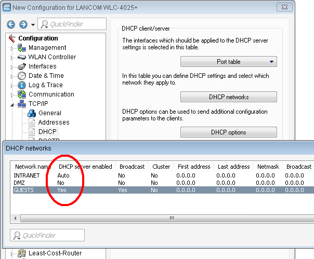Open navigation history dropdown arrow

pos(33,25)
